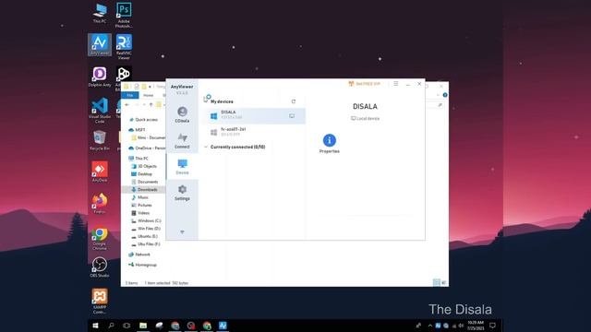Click File Explorer help icon
The width and height of the screenshot is (591, 332).
click(x=445, y=95)
